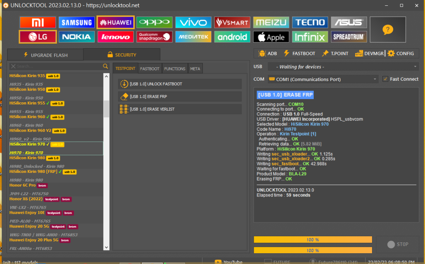Screen dimensions: 425x264
Task: Run [USB 1.0] ERASE VERLIST
Action: (180, 109)
